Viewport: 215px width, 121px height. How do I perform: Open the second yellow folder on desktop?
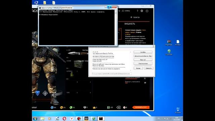pos(54,3)
